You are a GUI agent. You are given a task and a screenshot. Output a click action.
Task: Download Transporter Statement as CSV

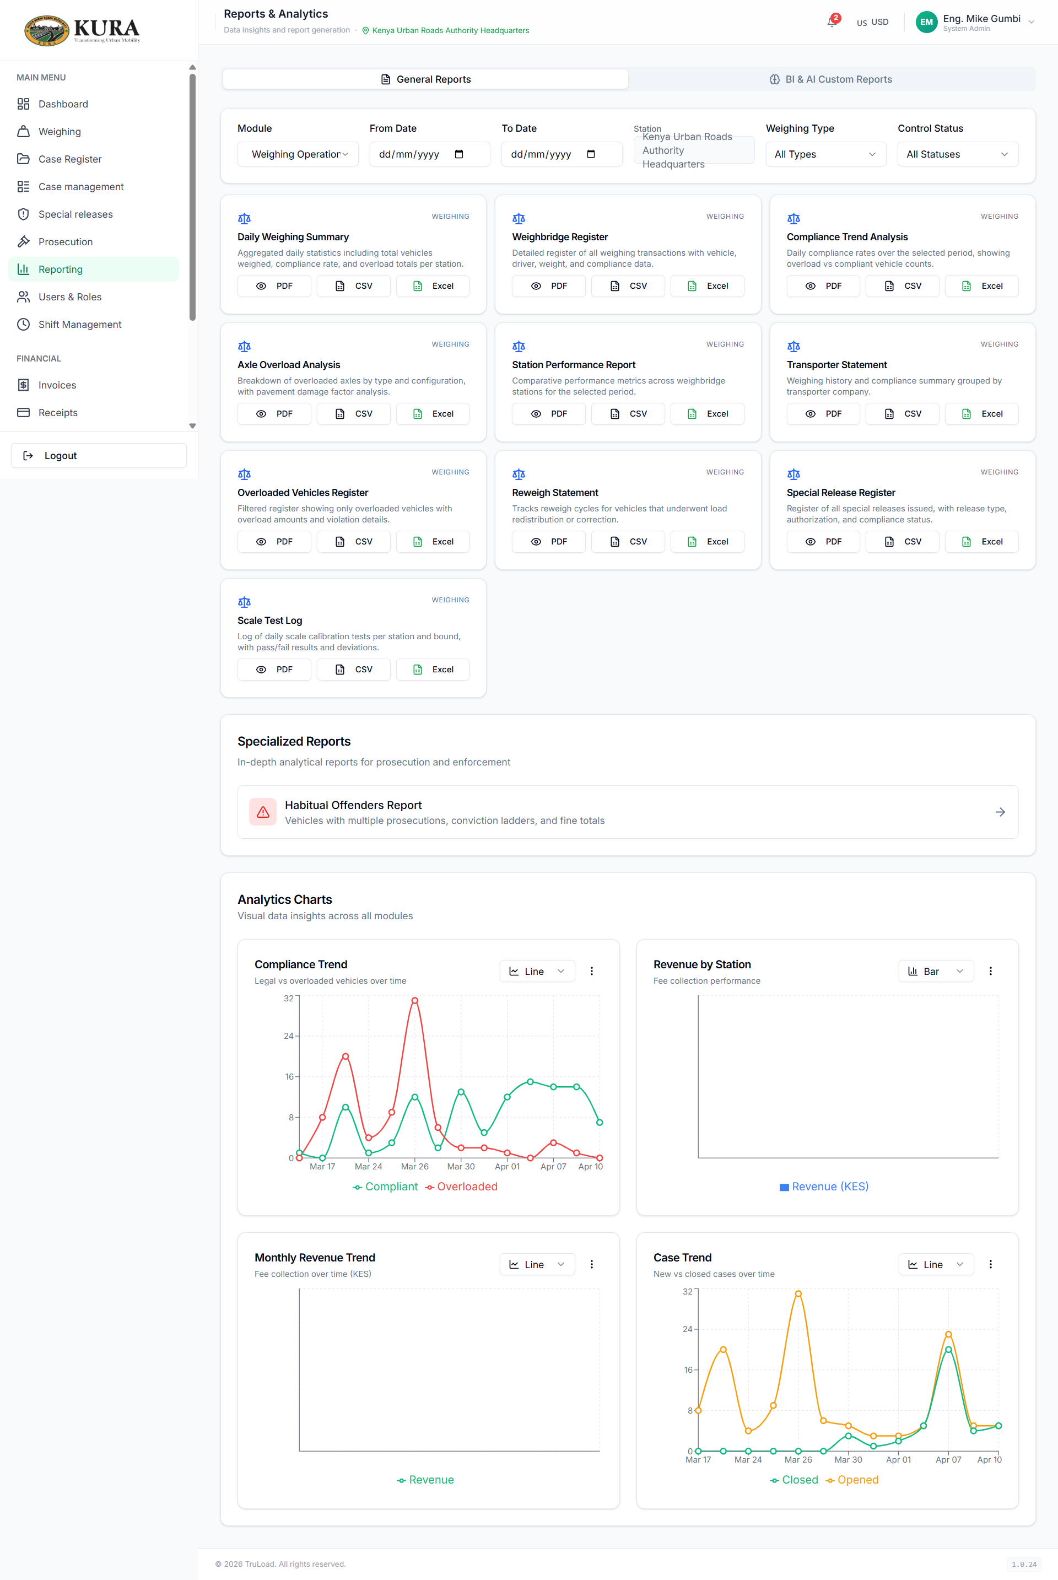pos(902,413)
